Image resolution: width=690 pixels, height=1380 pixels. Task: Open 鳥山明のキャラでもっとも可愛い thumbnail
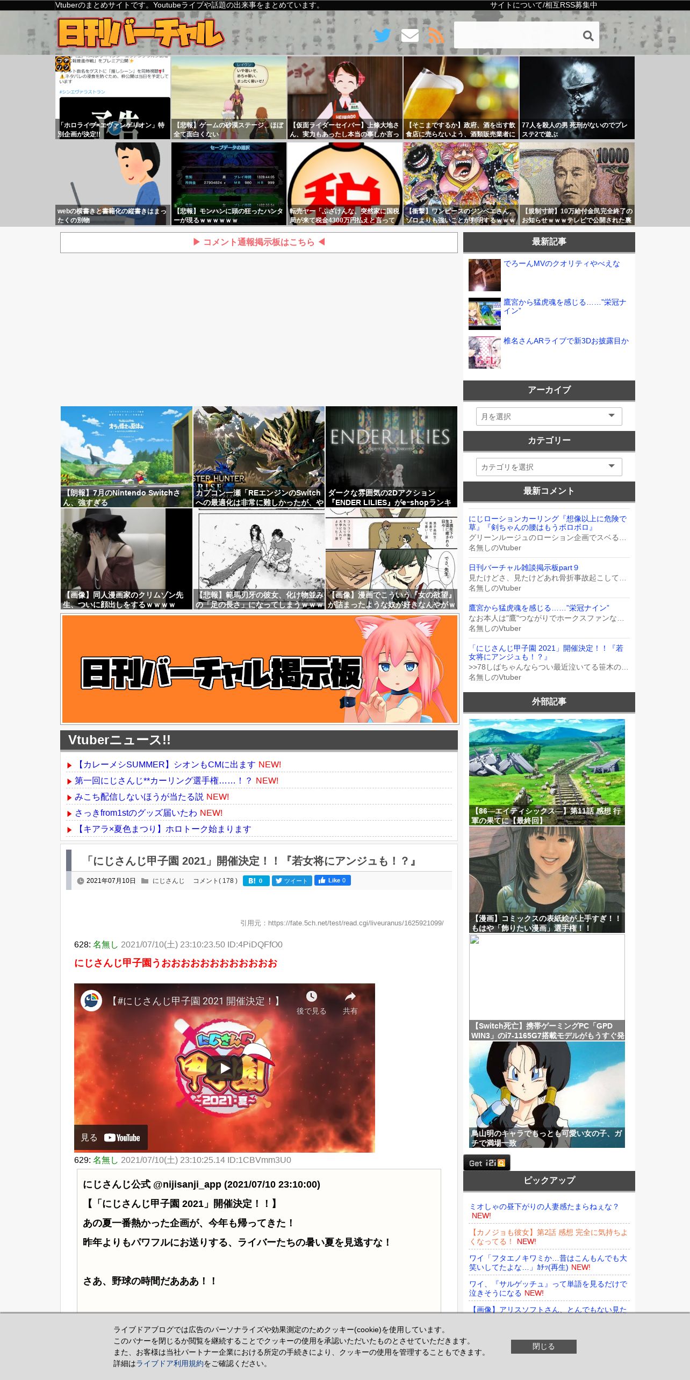[547, 1095]
